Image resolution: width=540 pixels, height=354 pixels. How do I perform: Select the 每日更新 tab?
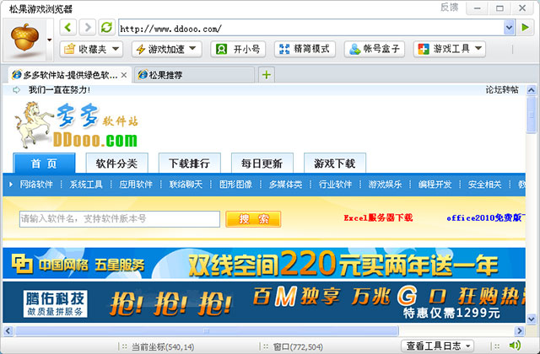(262, 163)
